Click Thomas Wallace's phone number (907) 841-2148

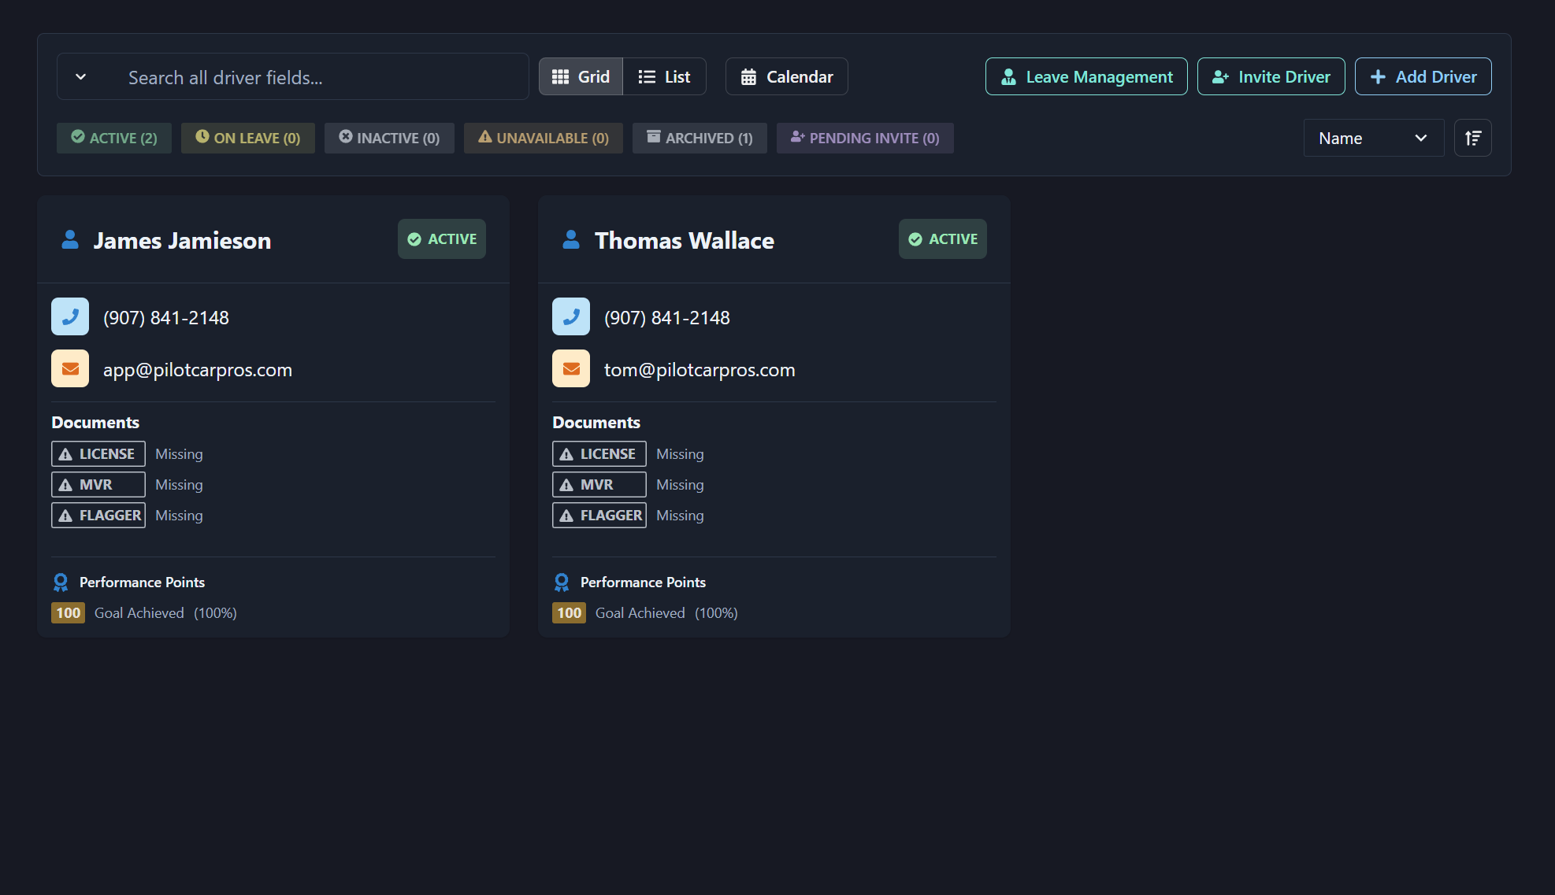click(x=667, y=318)
